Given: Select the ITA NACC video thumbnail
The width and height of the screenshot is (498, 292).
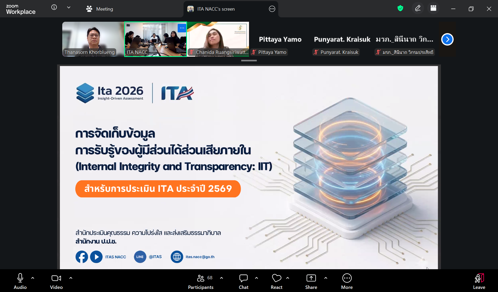Looking at the screenshot, I should click(155, 39).
